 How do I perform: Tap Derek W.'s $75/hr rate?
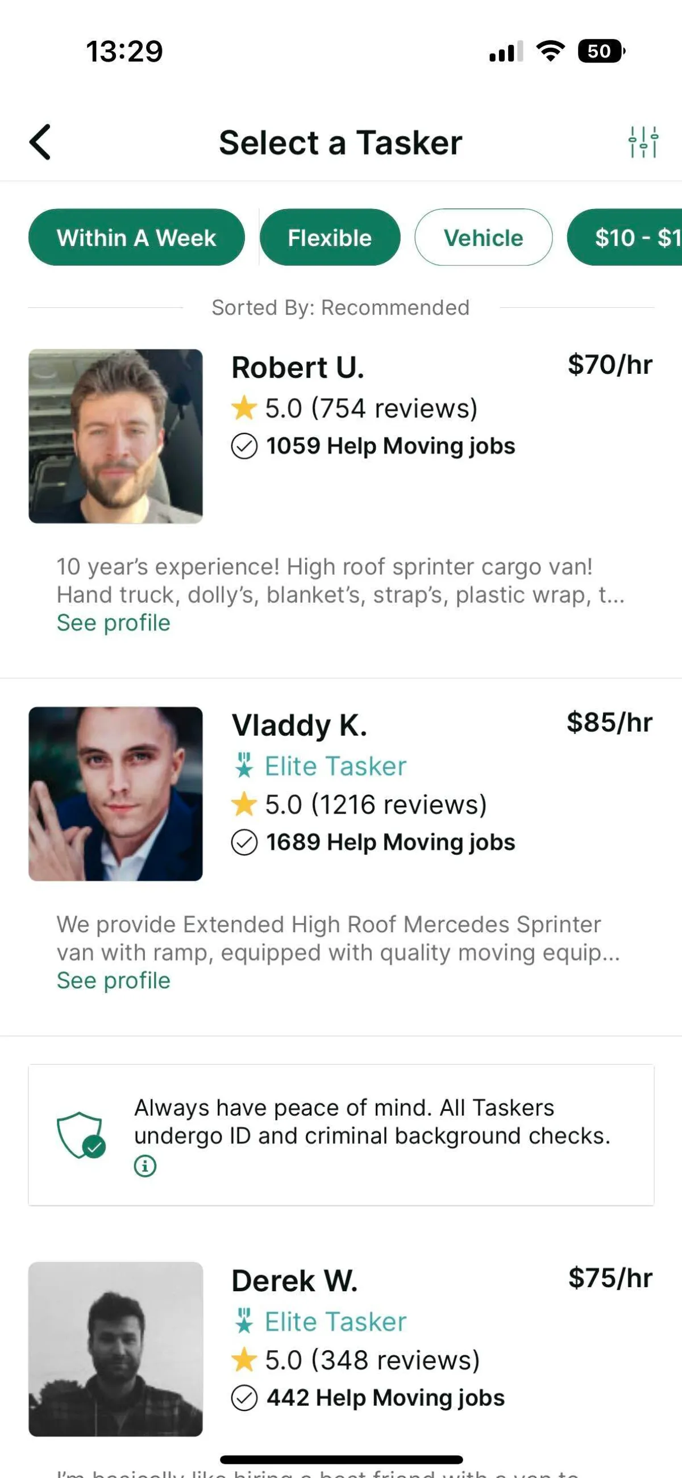[610, 1278]
